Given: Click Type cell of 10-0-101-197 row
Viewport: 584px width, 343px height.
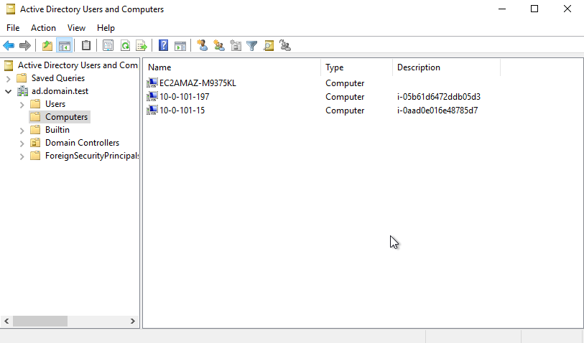Looking at the screenshot, I should pyautogui.click(x=345, y=97).
